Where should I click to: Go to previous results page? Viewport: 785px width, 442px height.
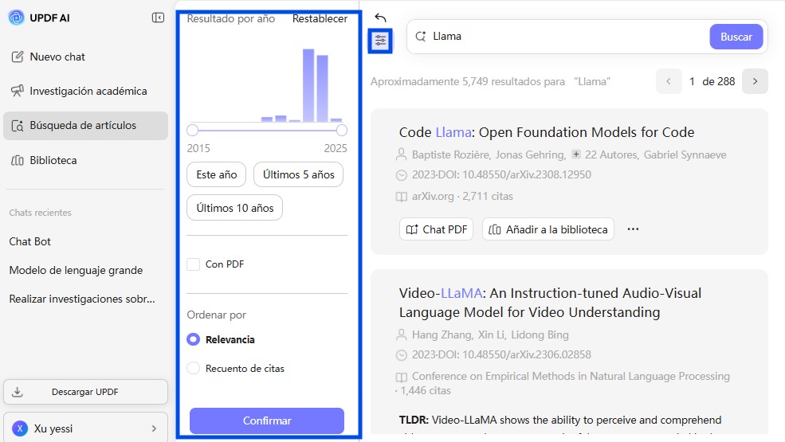(669, 81)
